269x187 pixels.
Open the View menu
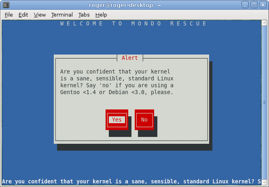[40, 15]
